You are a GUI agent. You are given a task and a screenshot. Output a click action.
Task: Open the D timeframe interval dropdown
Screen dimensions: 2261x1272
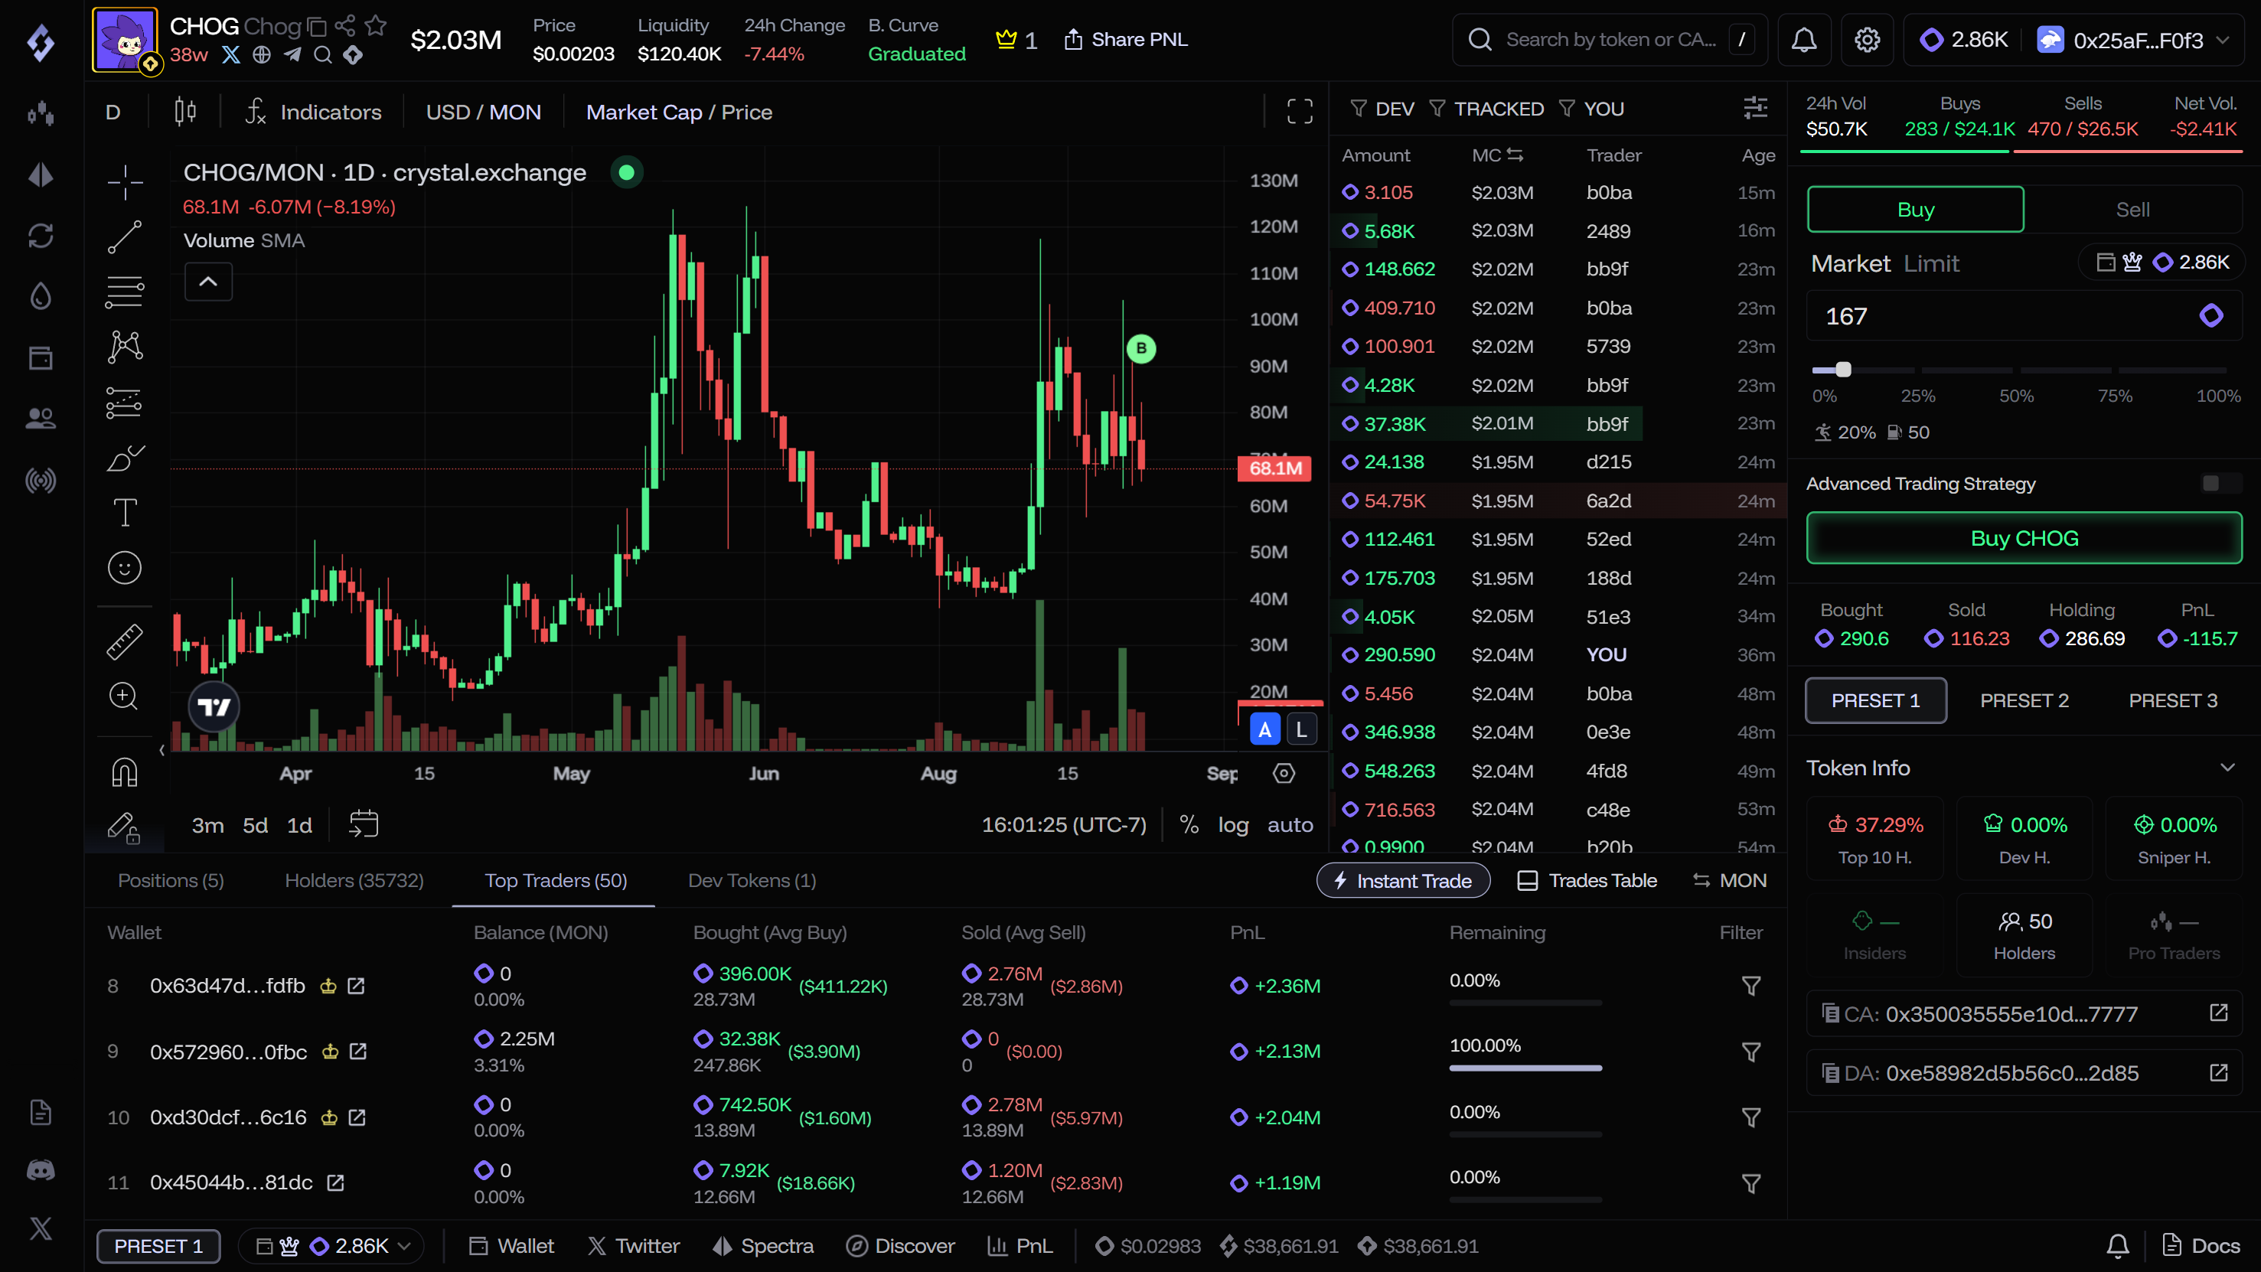click(x=113, y=113)
